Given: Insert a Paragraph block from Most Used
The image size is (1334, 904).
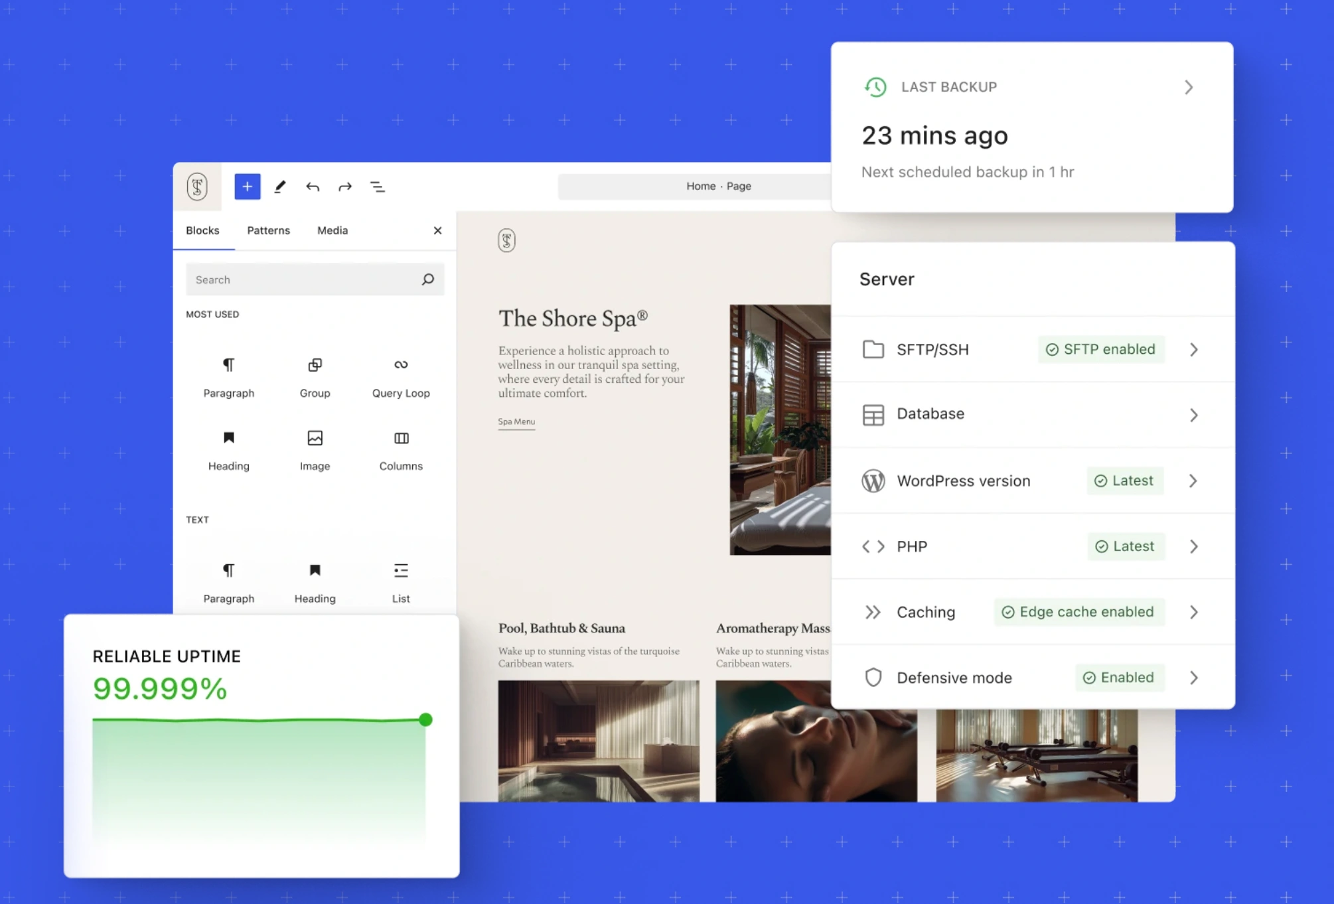Looking at the screenshot, I should tap(228, 375).
